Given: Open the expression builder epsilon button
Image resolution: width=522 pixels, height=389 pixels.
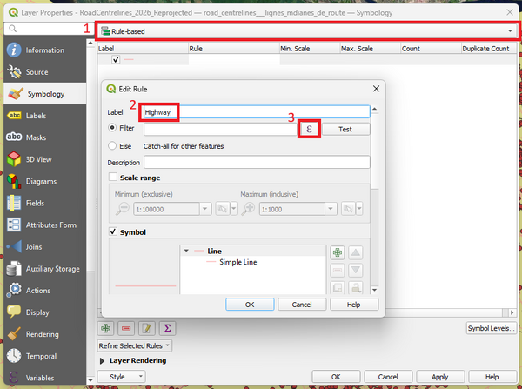Looking at the screenshot, I should tap(309, 129).
